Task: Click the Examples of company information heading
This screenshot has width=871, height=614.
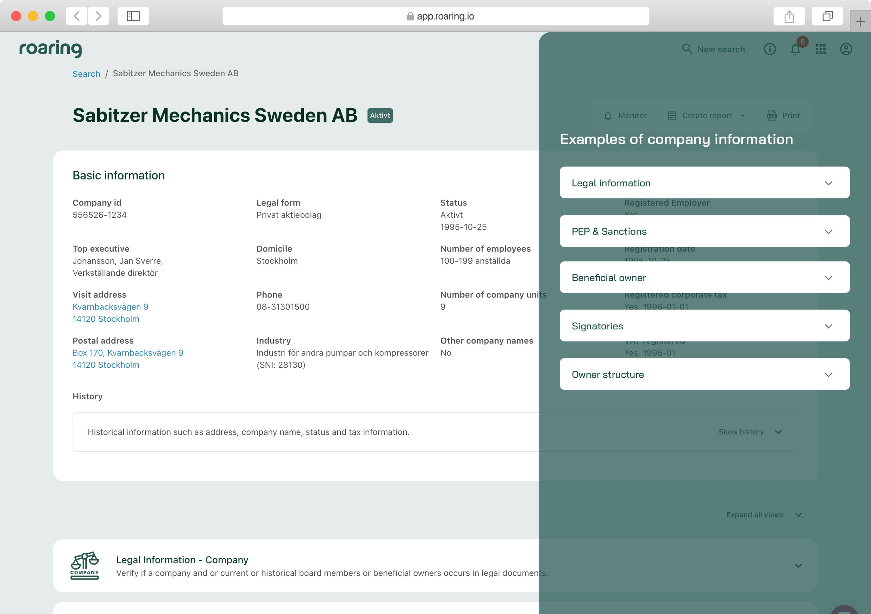Action: pos(676,139)
